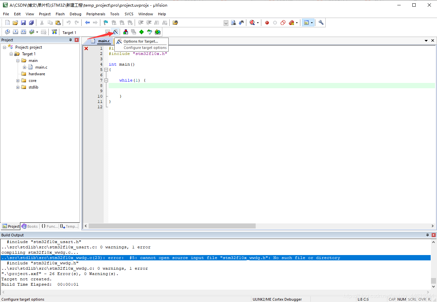Image resolution: width=437 pixels, height=302 pixels.
Task: Close the Project panel with red X
Action: (77, 40)
